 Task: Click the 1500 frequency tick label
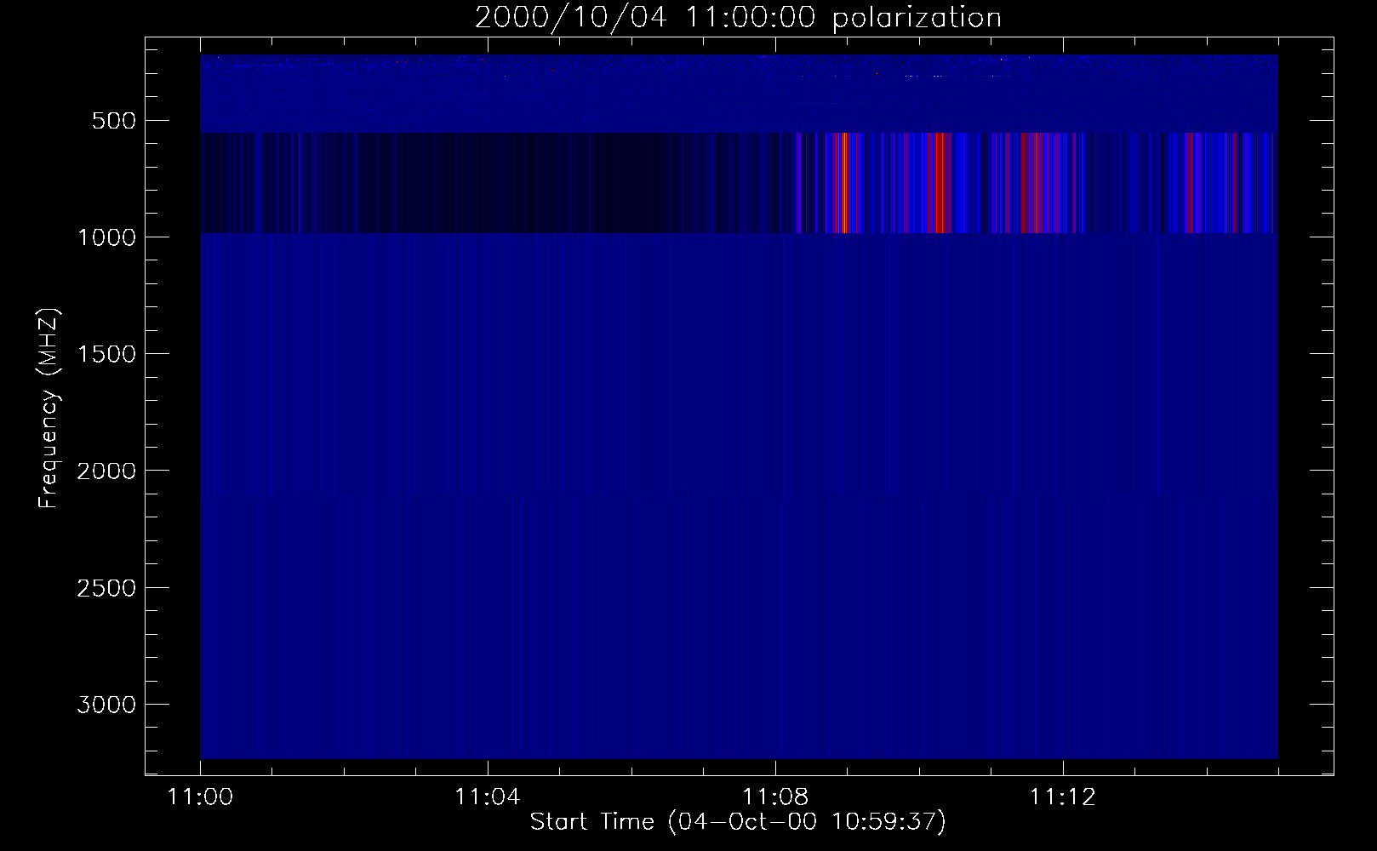(x=106, y=354)
